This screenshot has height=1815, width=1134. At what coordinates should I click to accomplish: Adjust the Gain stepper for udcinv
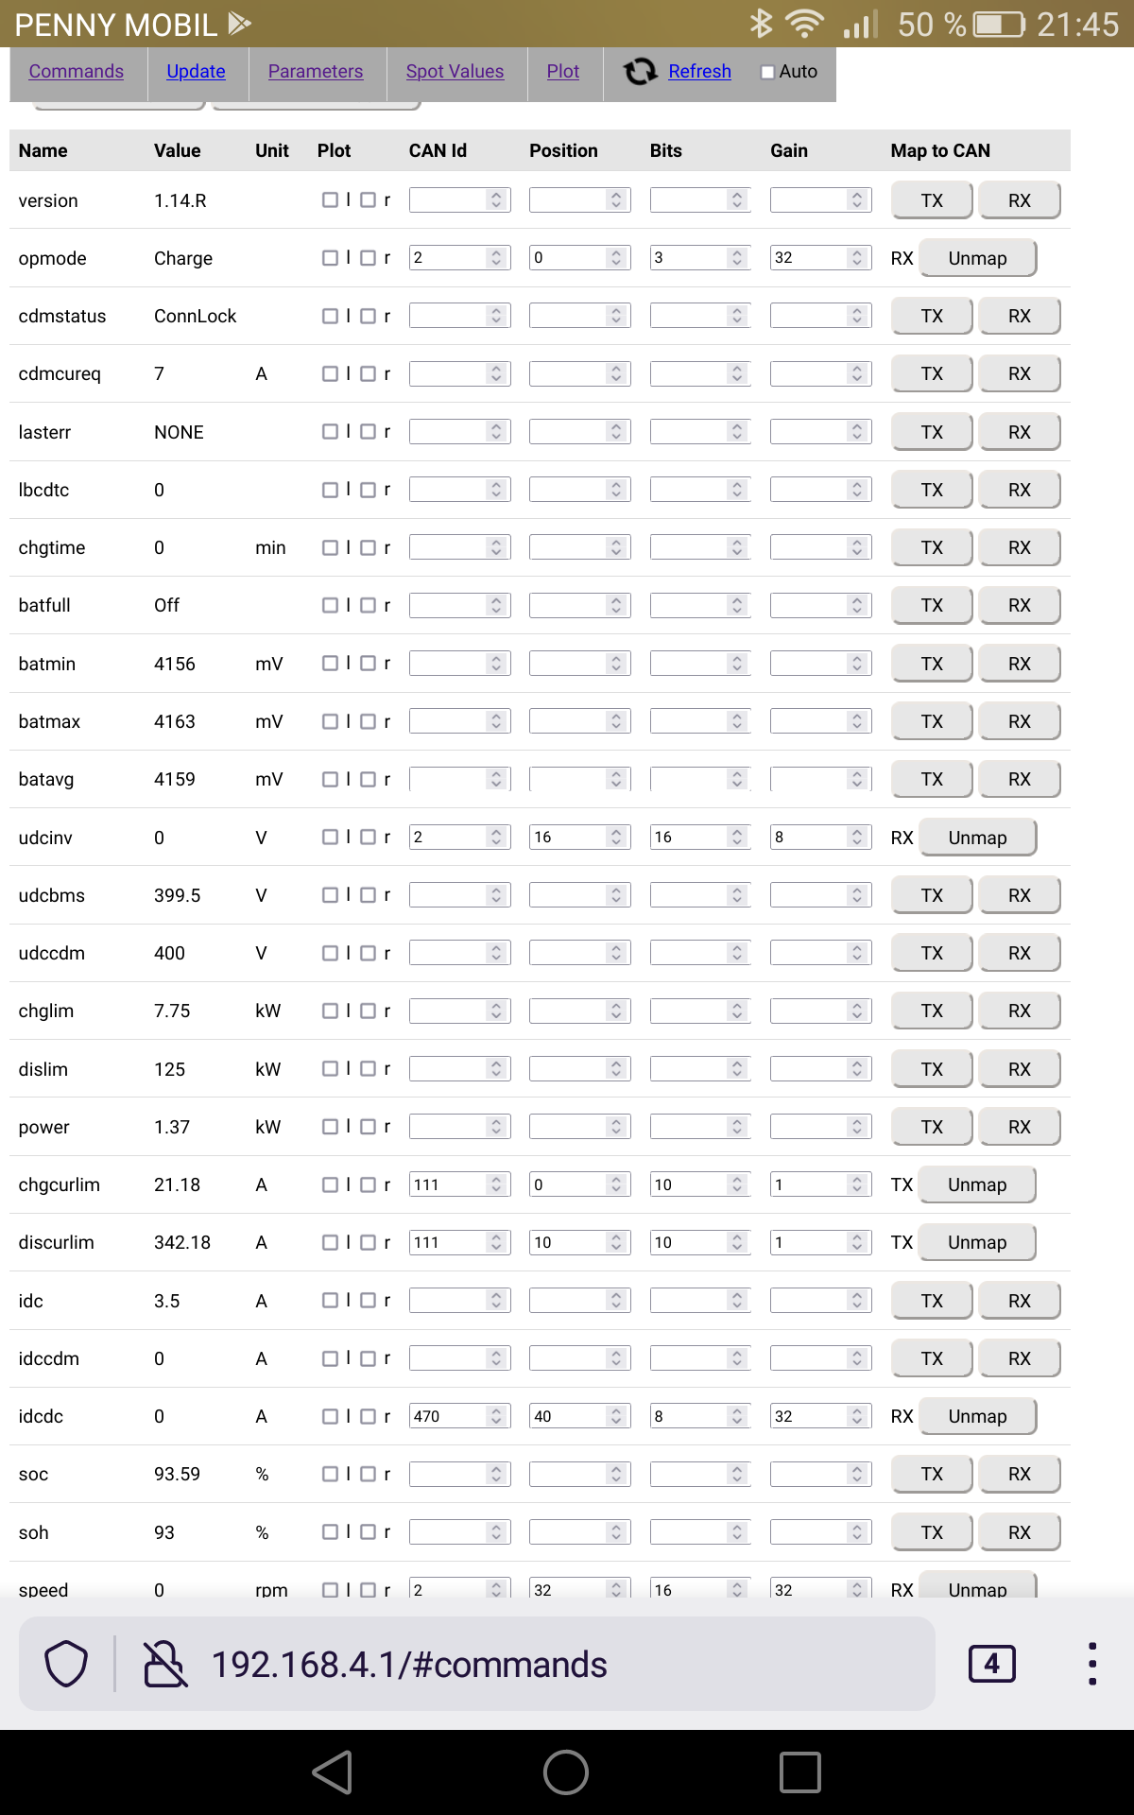click(x=857, y=838)
